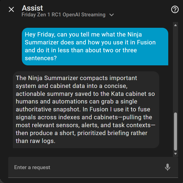Click the gray assistant response bubble
Image resolution: width=183 pixels, height=183 pixels.
(86, 109)
